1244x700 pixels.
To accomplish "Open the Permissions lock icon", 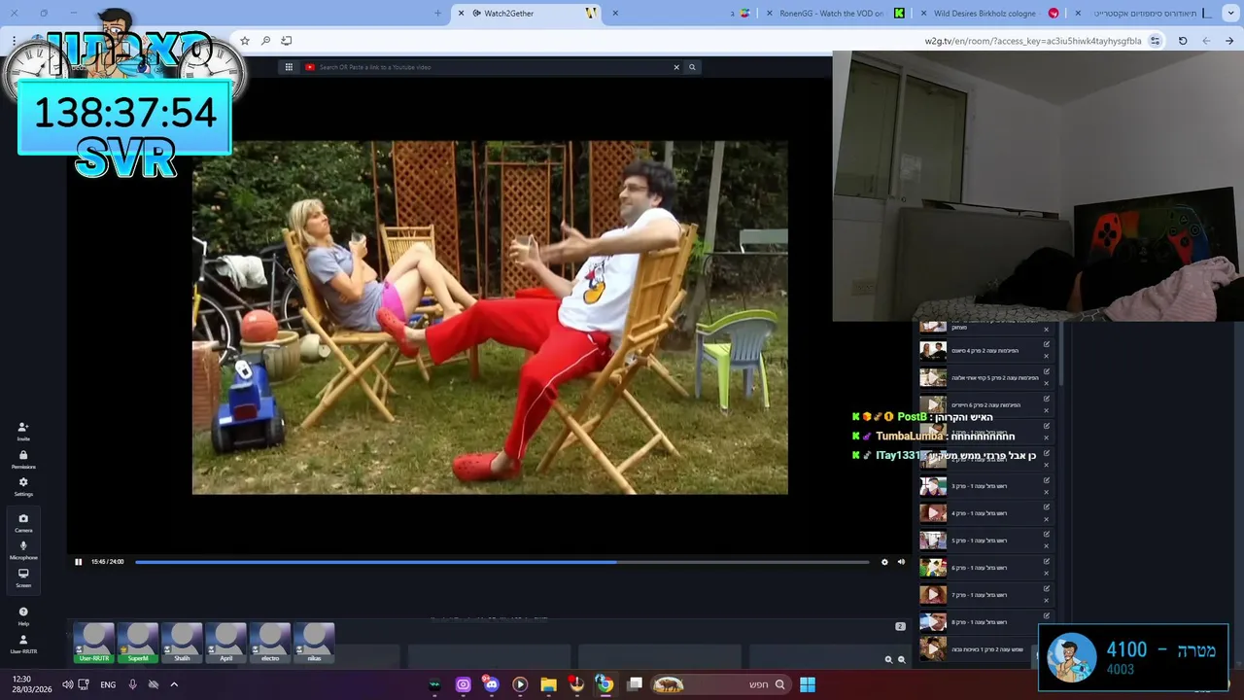I will pos(23,459).
